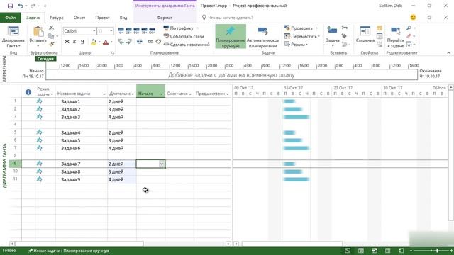Toggle Планирование вручную mode
Image resolution: width=454 pixels, height=255 pixels.
click(x=231, y=36)
